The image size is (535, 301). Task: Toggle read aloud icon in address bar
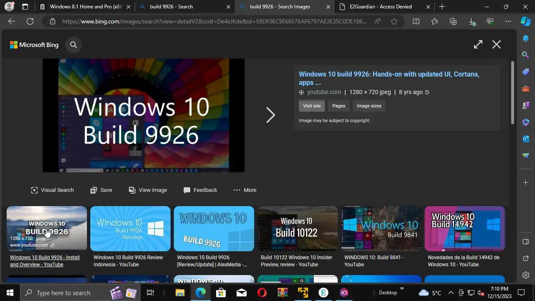[x=377, y=21]
